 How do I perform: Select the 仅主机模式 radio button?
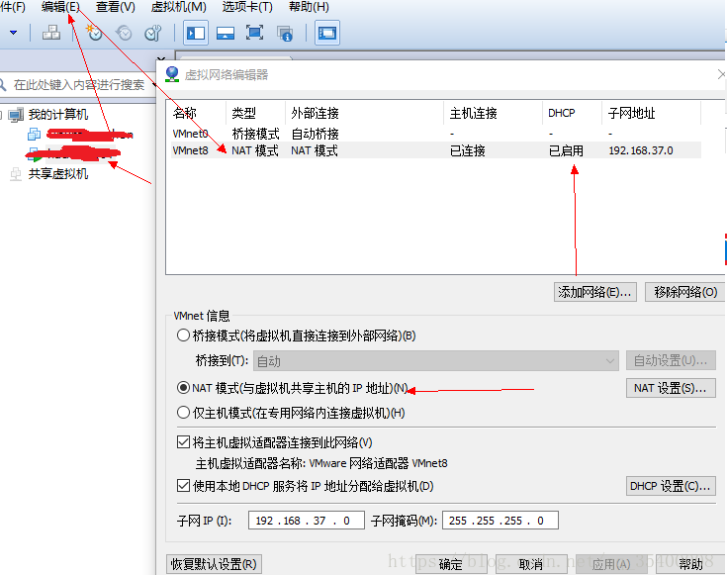pos(183,412)
